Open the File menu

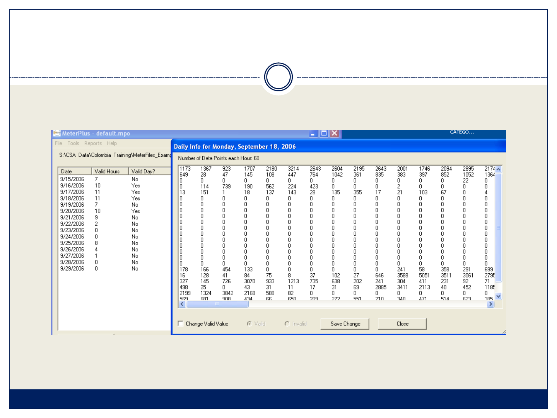coord(58,143)
